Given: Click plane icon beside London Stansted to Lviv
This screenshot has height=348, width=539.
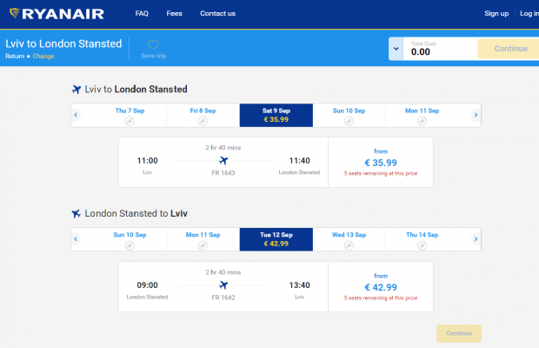Looking at the screenshot, I should pyautogui.click(x=77, y=213).
